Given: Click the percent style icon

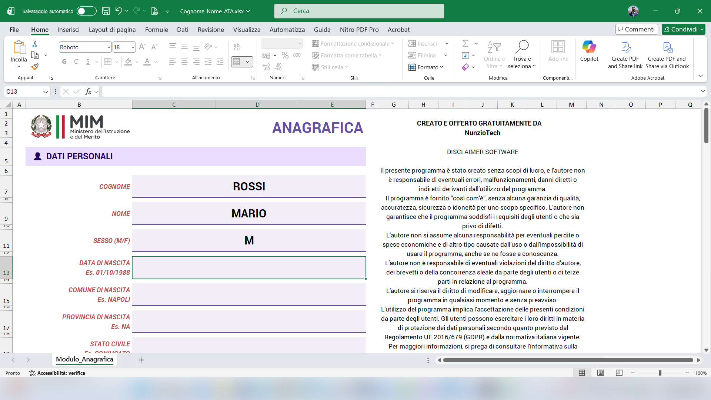Looking at the screenshot, I should (x=285, y=55).
